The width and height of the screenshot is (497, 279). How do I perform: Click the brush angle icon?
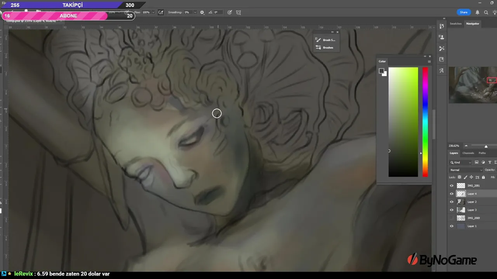pos(210,12)
